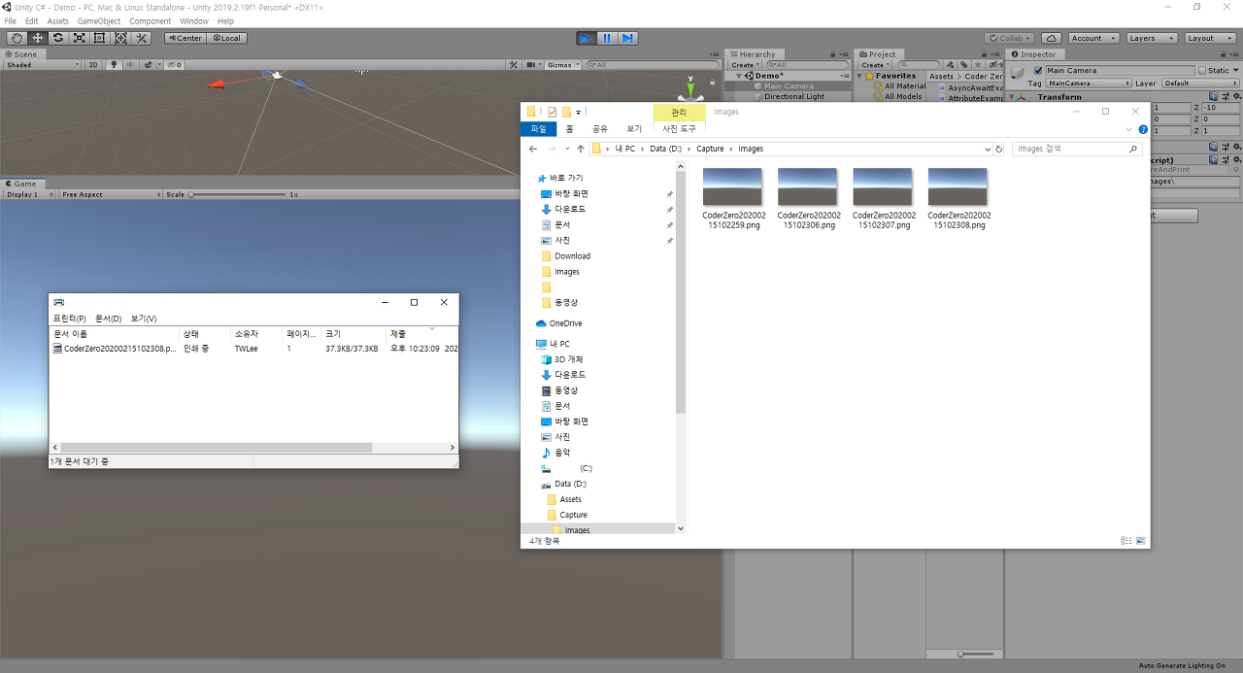
Task: Click the Transform component help icon
Action: (1214, 96)
